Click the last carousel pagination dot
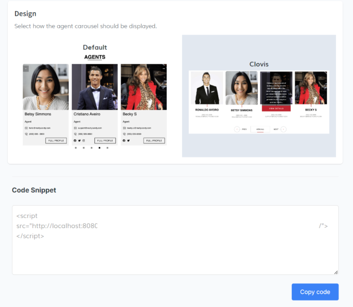This screenshot has height=307, width=353. click(x=108, y=148)
